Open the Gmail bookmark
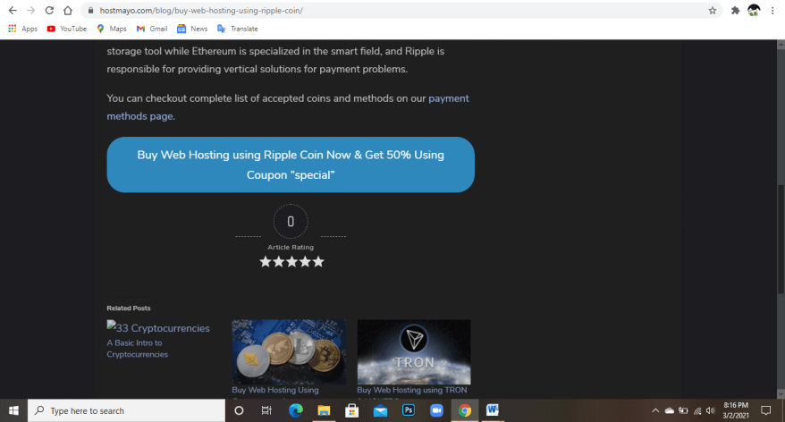 152,29
